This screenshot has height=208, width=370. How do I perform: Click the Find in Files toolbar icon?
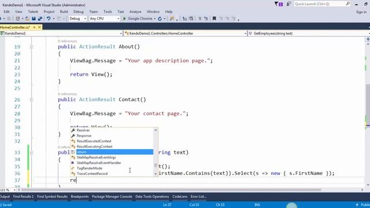pyautogui.click(x=172, y=18)
